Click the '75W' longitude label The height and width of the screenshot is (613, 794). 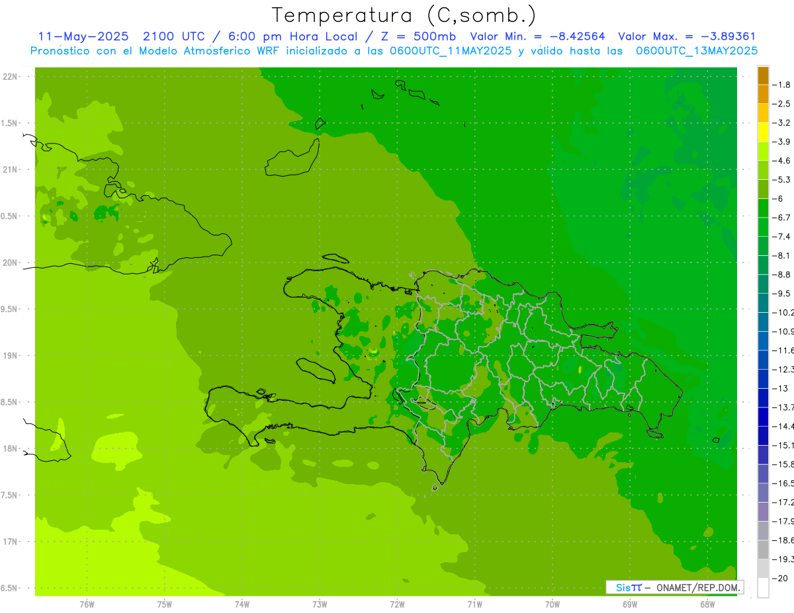tap(165, 604)
